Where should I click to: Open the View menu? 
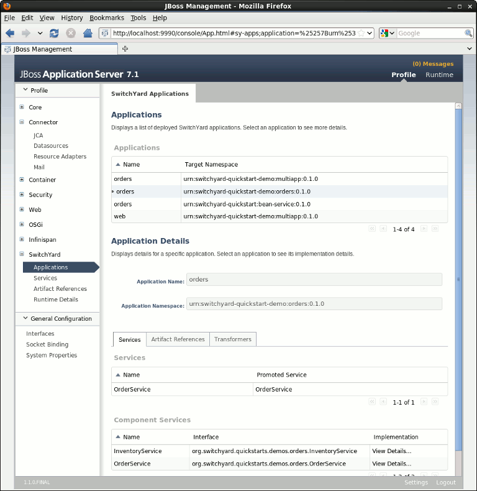pyautogui.click(x=47, y=18)
